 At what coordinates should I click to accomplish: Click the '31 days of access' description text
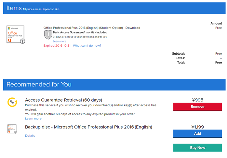coord(80,37)
